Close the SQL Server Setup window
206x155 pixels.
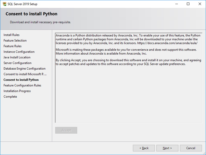[200, 4]
